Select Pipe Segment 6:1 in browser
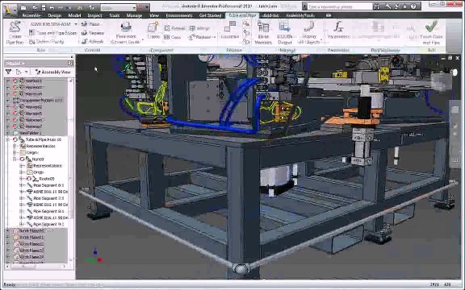 [48, 185]
